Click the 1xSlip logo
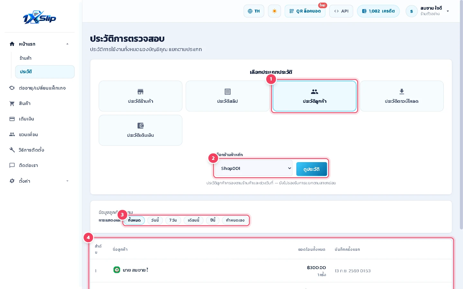 pos(40,17)
